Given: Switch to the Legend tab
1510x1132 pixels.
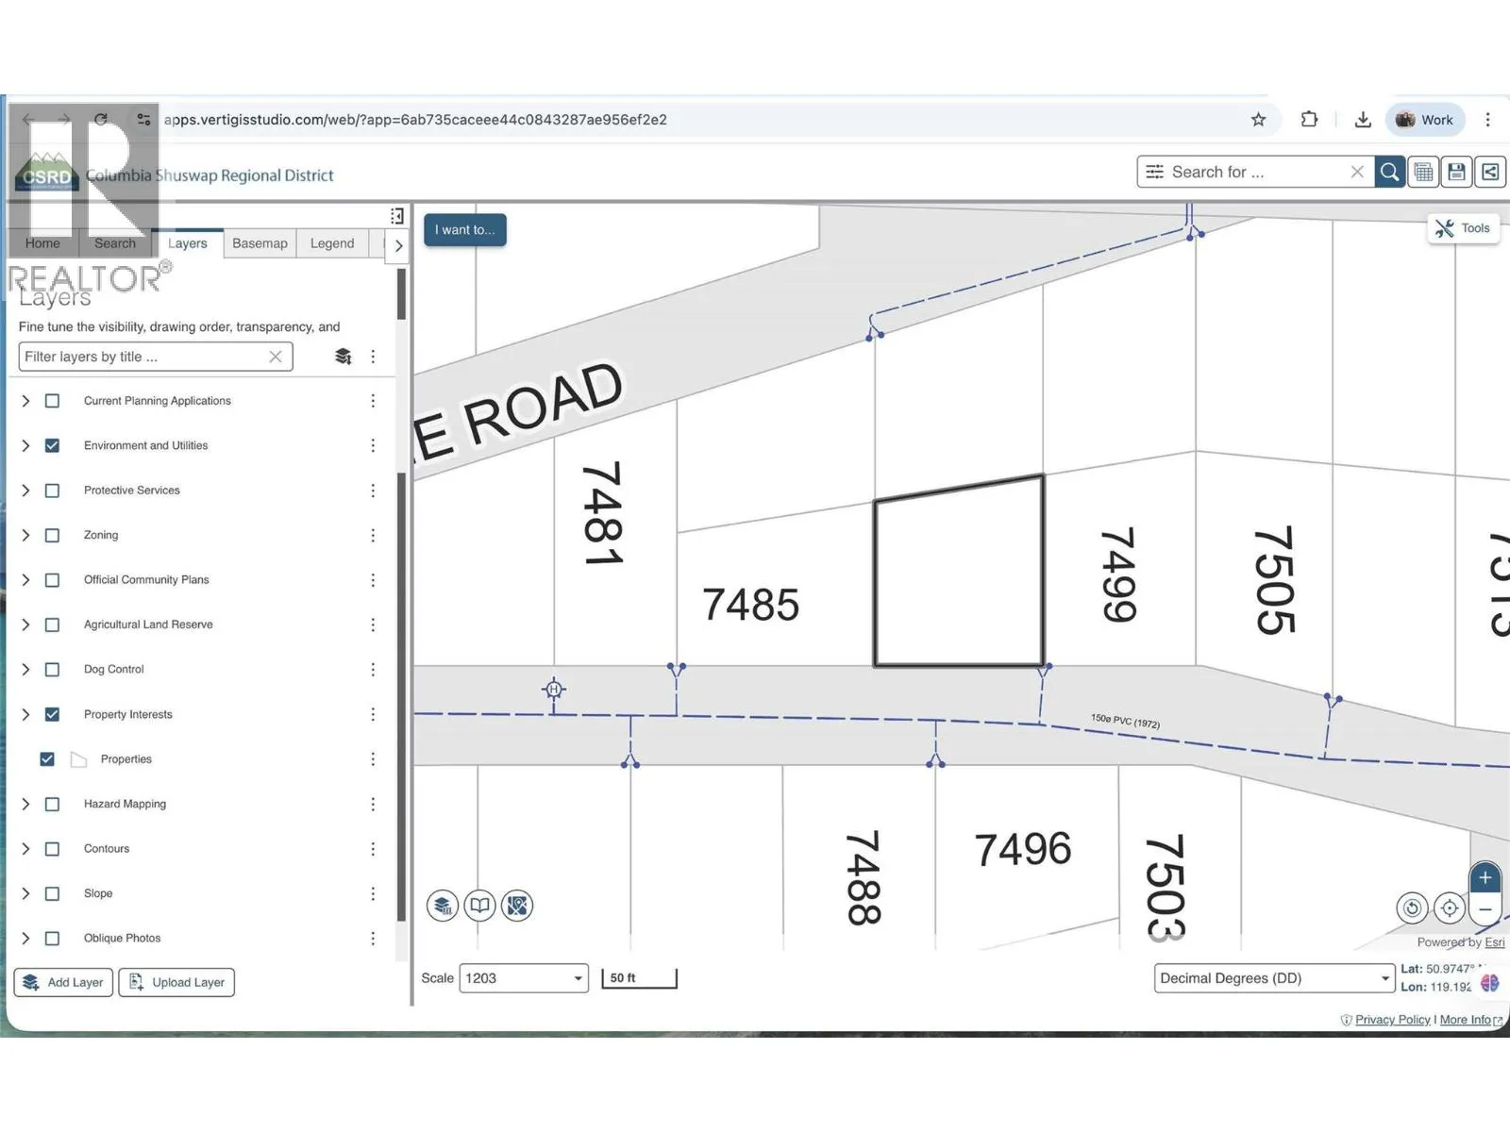Looking at the screenshot, I should [x=332, y=243].
